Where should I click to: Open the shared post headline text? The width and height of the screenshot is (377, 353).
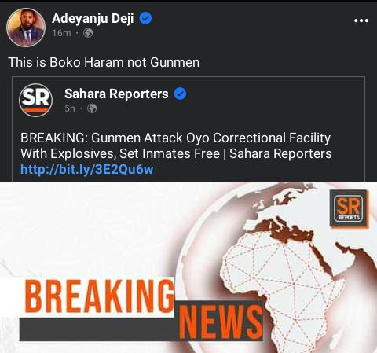[x=176, y=145]
